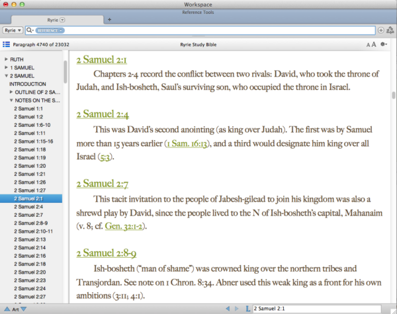Select 2 Samuel 1:27 in sidebar
This screenshot has height=314, width=397.
pyautogui.click(x=30, y=190)
